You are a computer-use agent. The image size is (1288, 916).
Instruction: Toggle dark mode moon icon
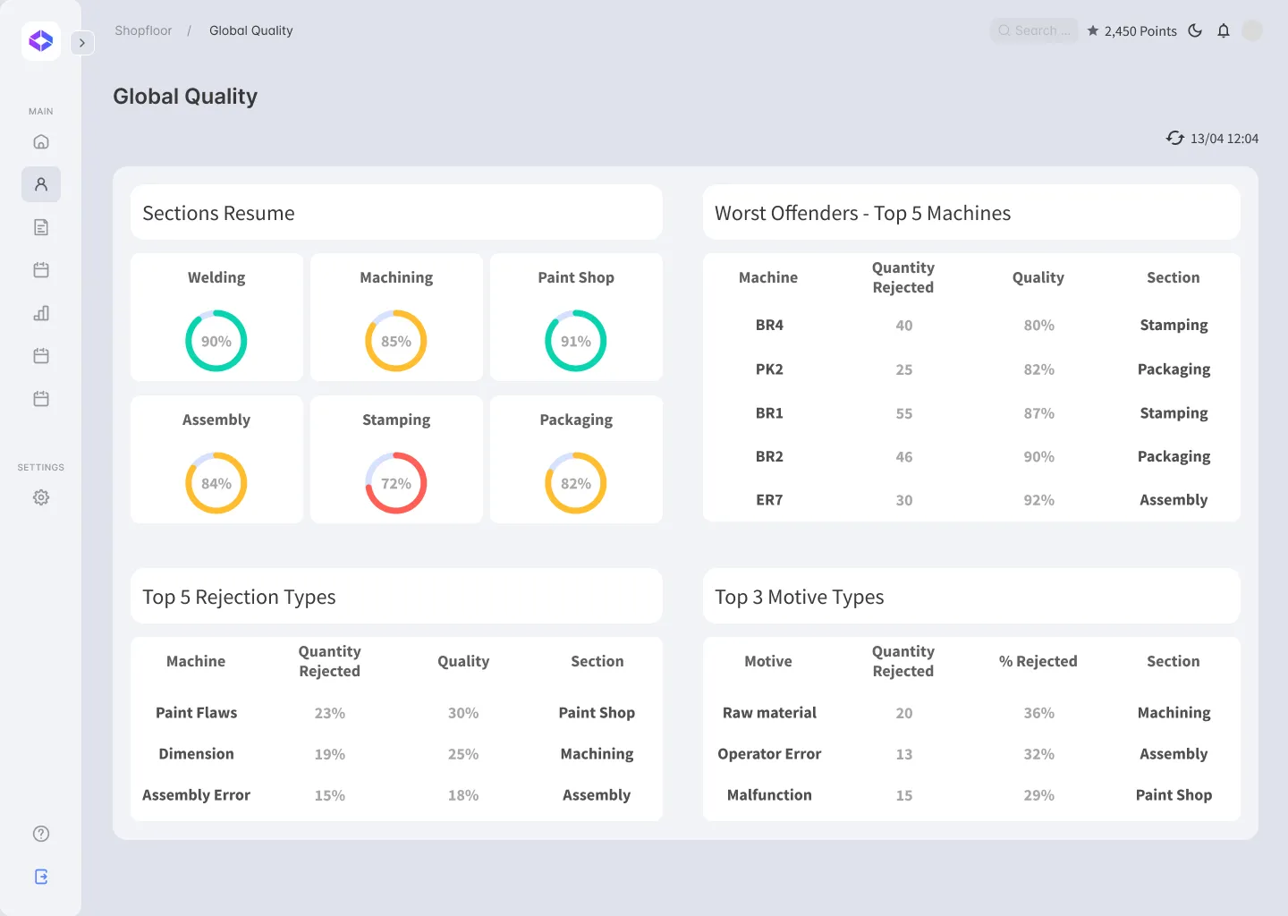coord(1195,30)
